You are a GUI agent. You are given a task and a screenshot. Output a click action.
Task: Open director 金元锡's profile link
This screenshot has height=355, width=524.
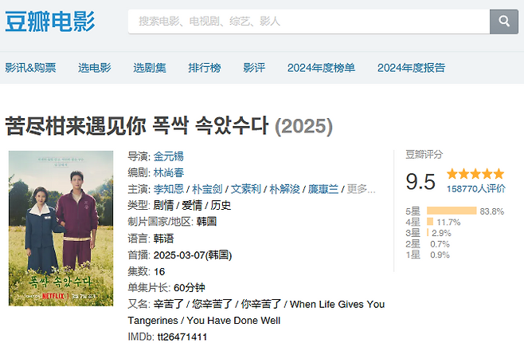pyautogui.click(x=169, y=156)
